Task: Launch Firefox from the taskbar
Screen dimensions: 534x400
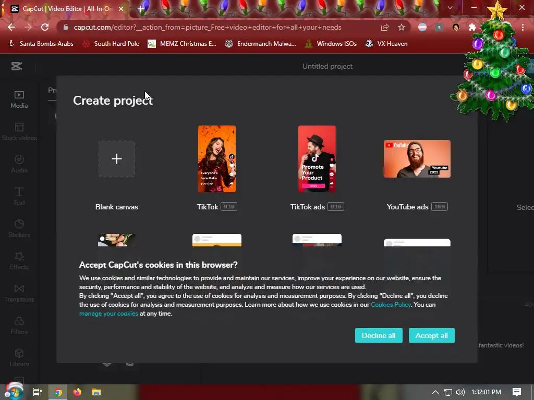Action: pyautogui.click(x=77, y=392)
